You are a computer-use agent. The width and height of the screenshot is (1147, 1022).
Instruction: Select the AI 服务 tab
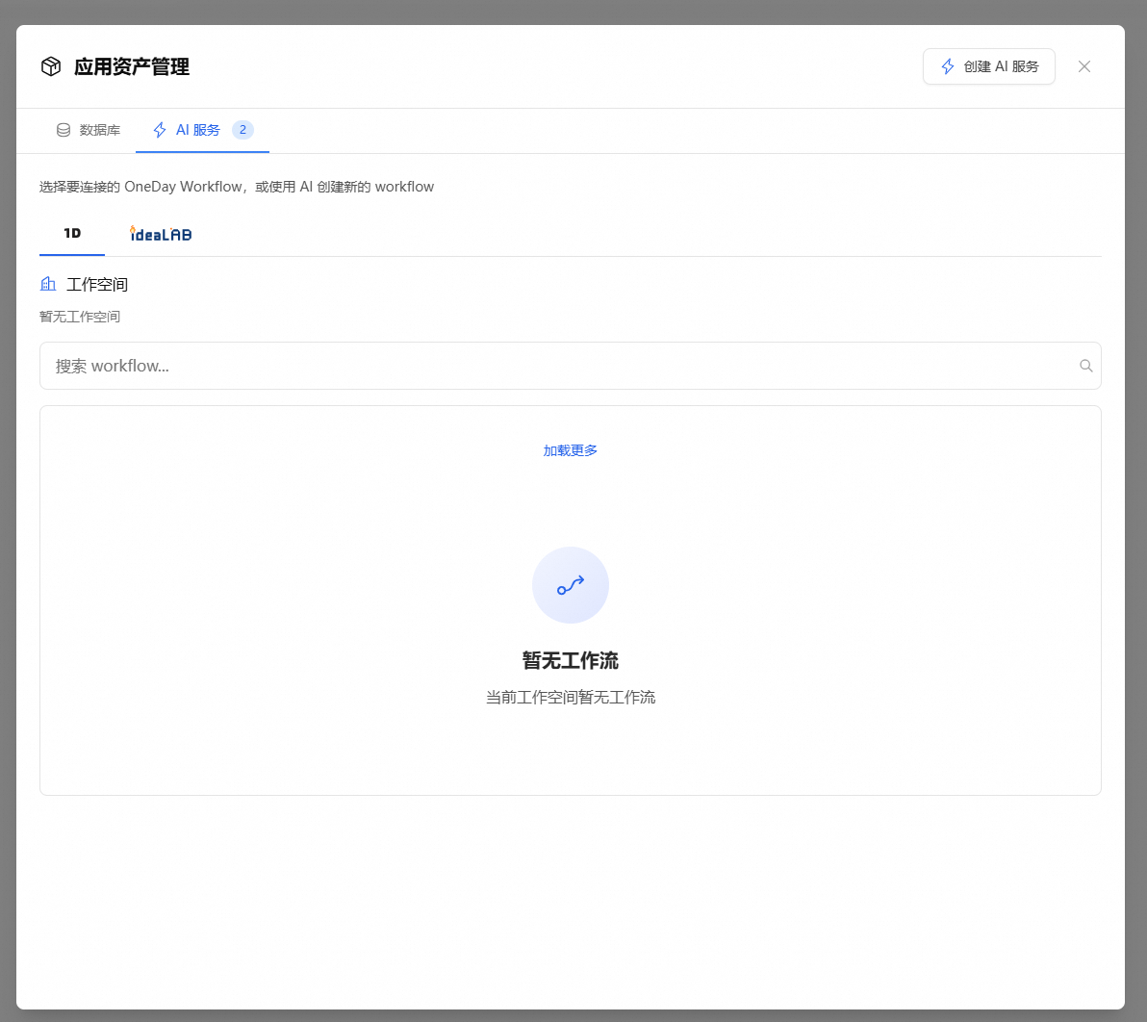pyautogui.click(x=203, y=130)
